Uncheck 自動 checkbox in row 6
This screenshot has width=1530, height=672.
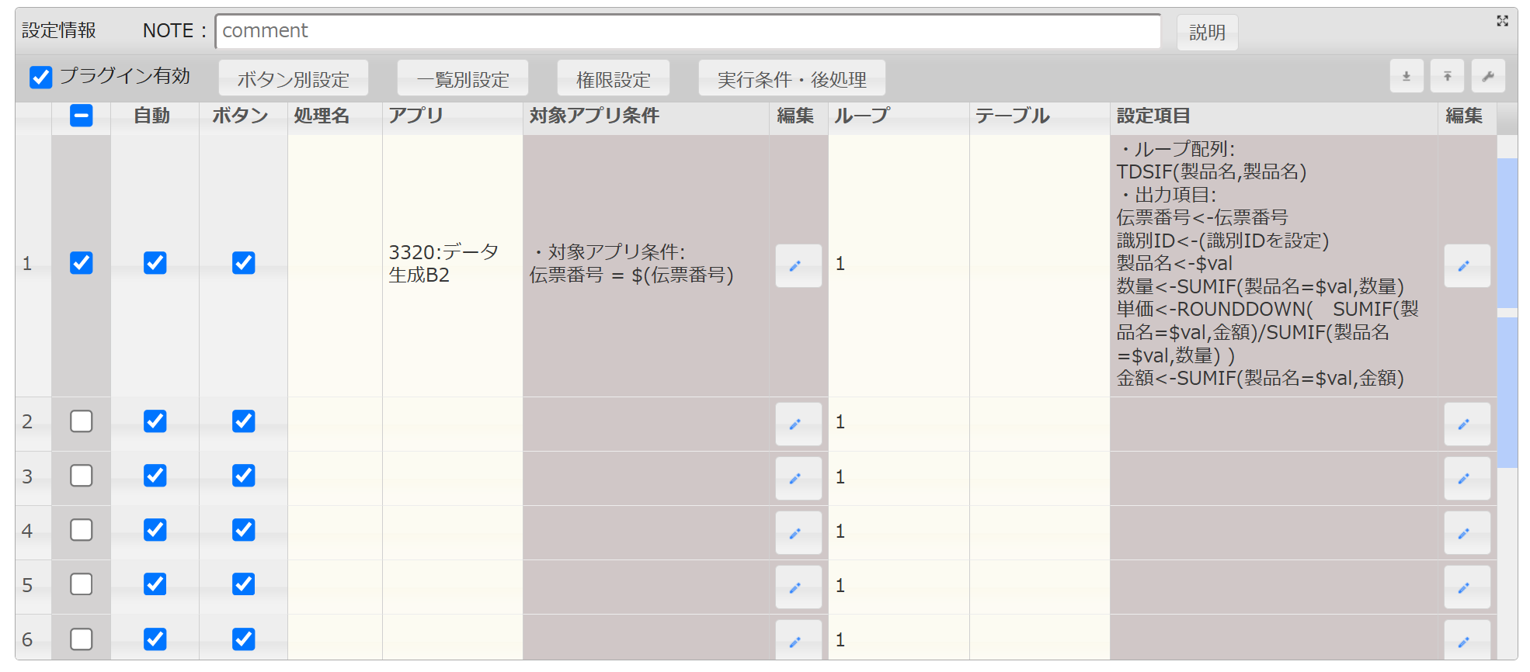pos(155,639)
